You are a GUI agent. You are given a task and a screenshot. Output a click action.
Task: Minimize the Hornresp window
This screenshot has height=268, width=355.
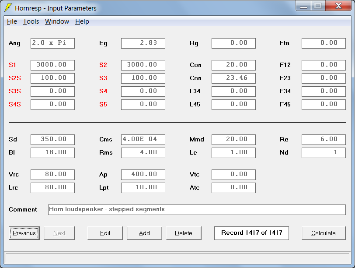(303, 6)
